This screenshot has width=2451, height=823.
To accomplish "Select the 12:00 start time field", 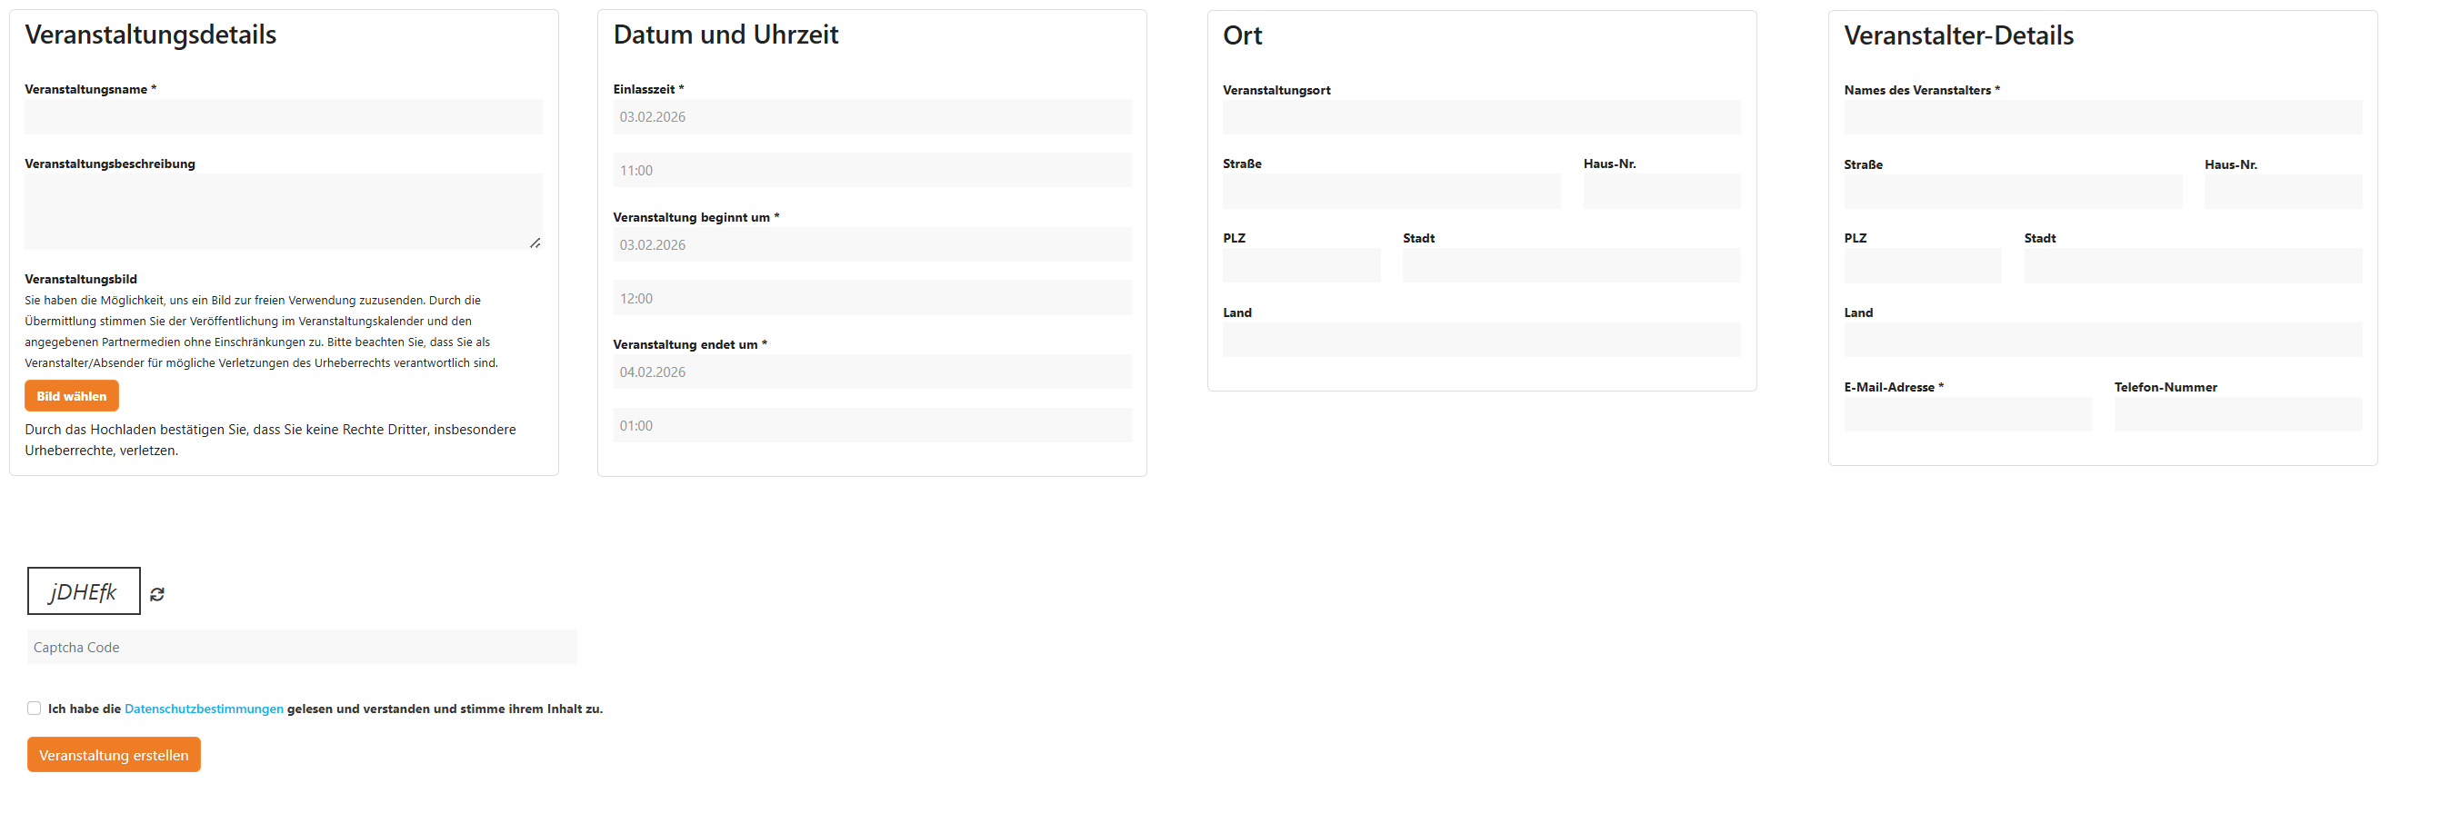I will (872, 299).
